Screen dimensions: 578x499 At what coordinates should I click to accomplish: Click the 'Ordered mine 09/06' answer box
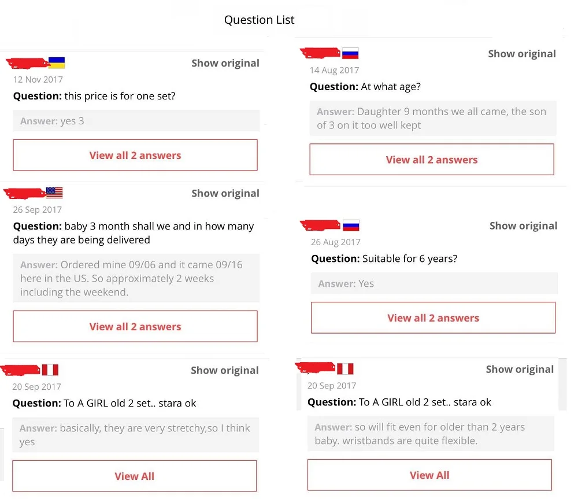coord(136,278)
